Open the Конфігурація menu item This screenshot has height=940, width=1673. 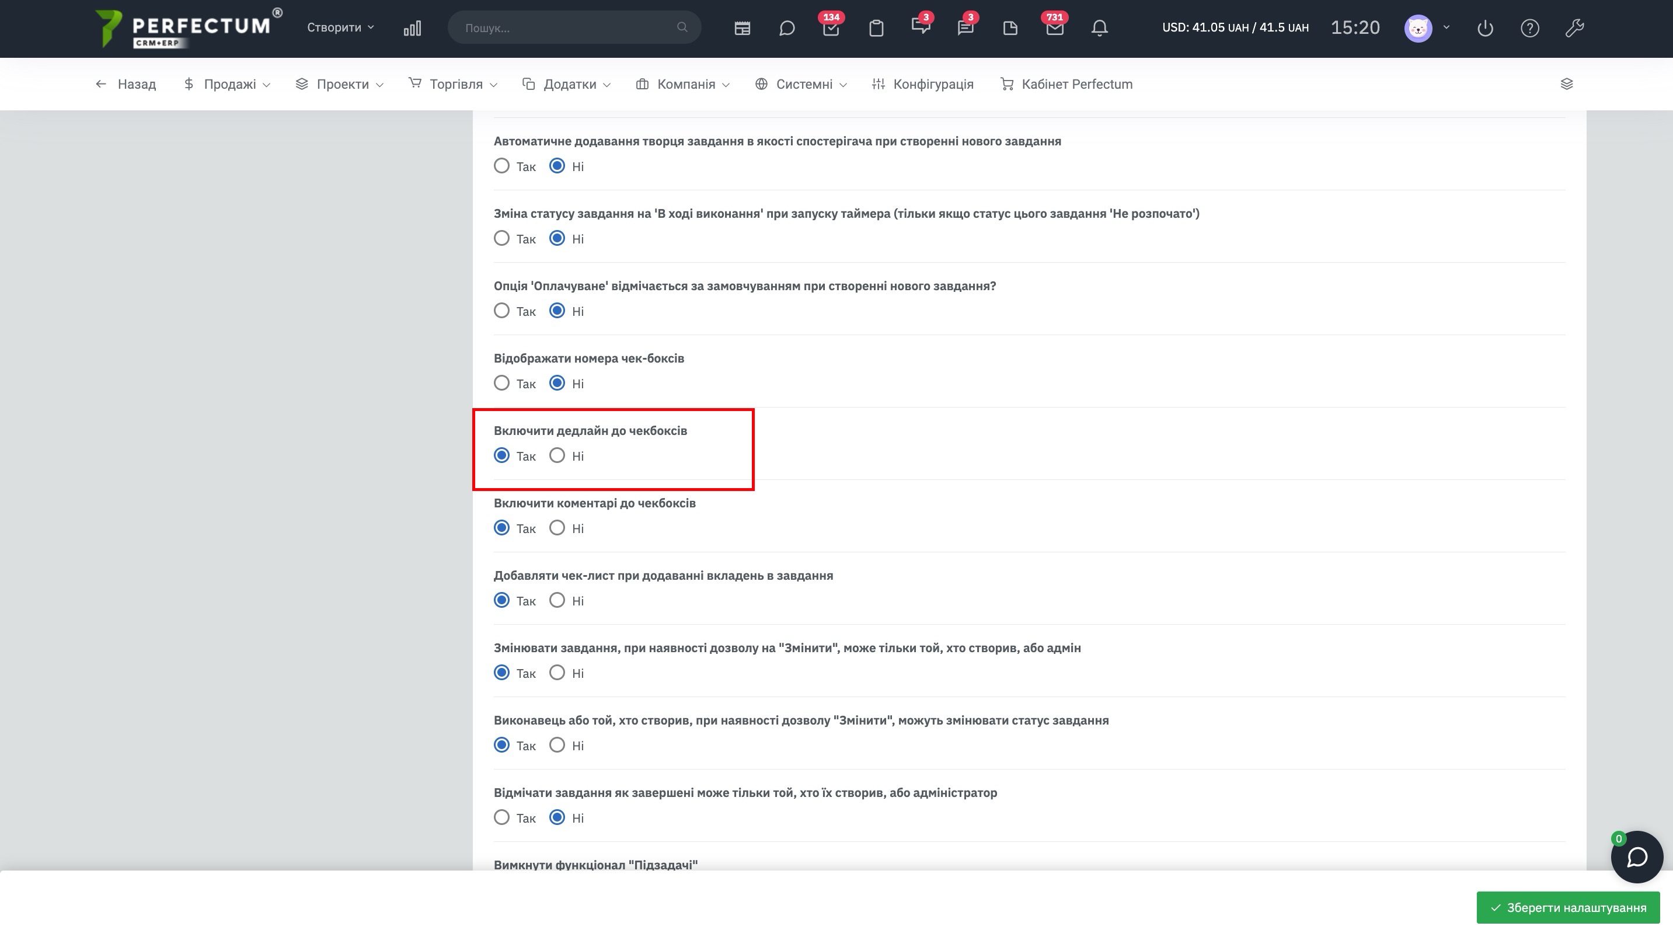tap(923, 84)
